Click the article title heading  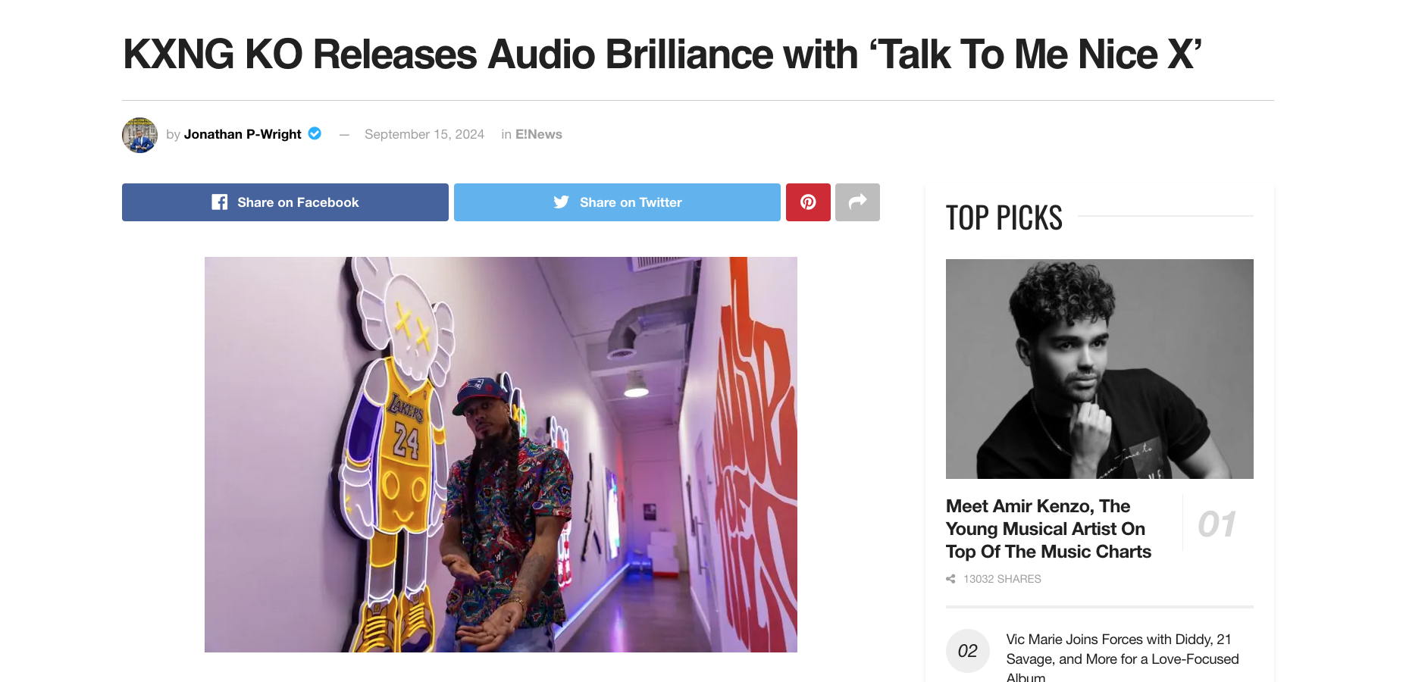[662, 55]
